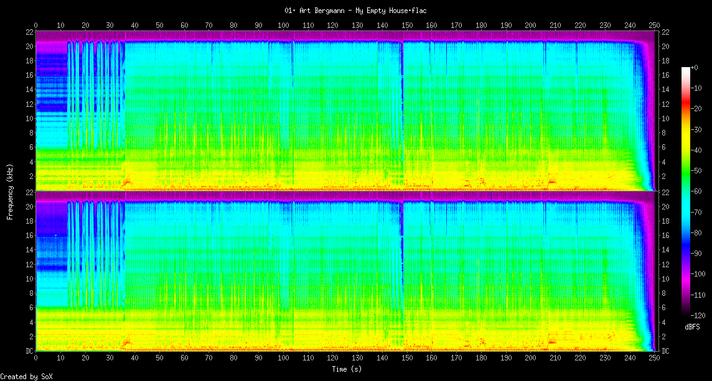Click the '-60' label on the color scale

(x=696, y=191)
